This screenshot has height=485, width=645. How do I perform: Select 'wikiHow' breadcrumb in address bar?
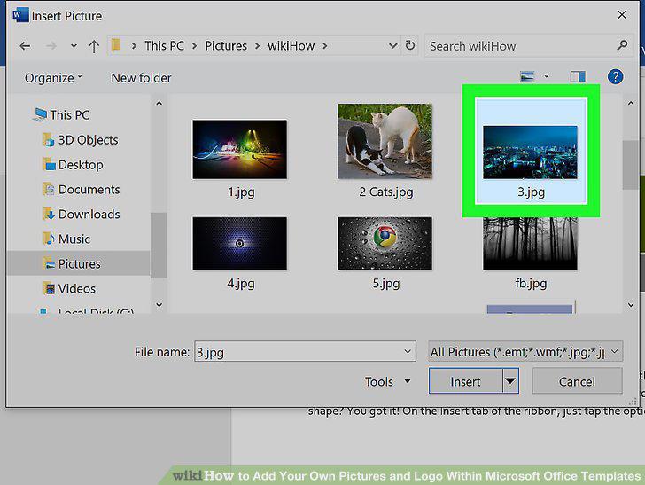click(x=291, y=46)
